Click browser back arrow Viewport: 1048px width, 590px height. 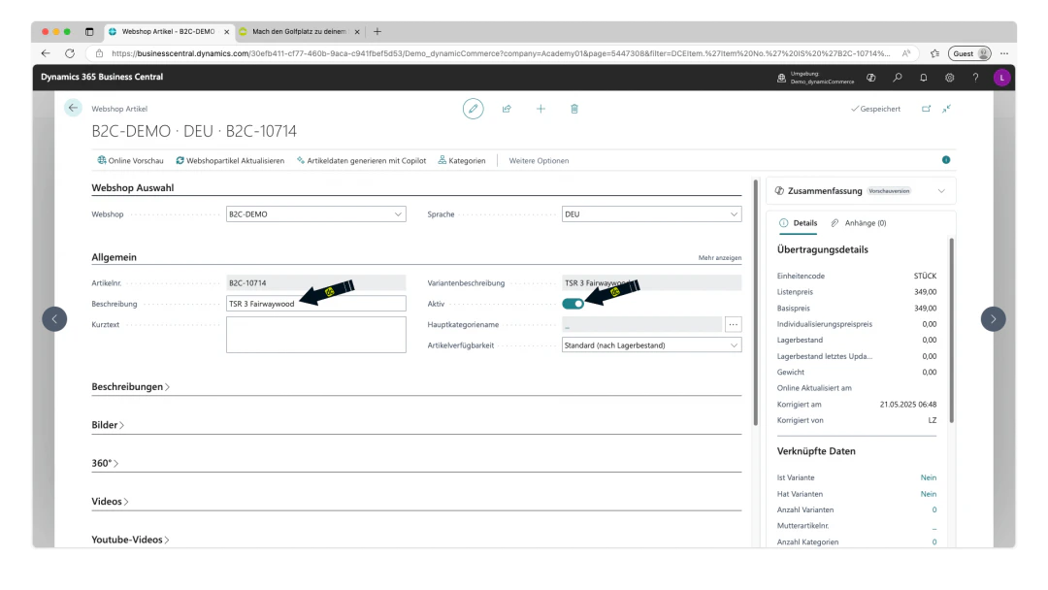click(46, 53)
